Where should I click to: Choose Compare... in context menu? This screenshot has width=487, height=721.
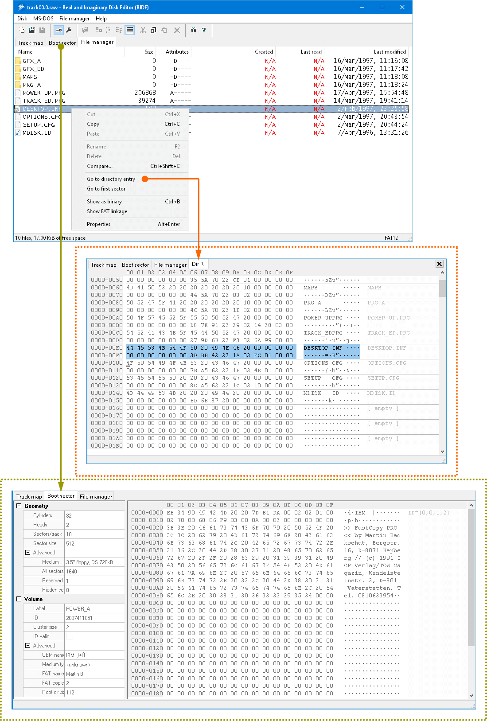pyautogui.click(x=130, y=166)
